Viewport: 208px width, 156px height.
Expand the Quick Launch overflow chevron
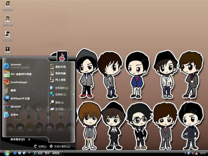coord(29,153)
